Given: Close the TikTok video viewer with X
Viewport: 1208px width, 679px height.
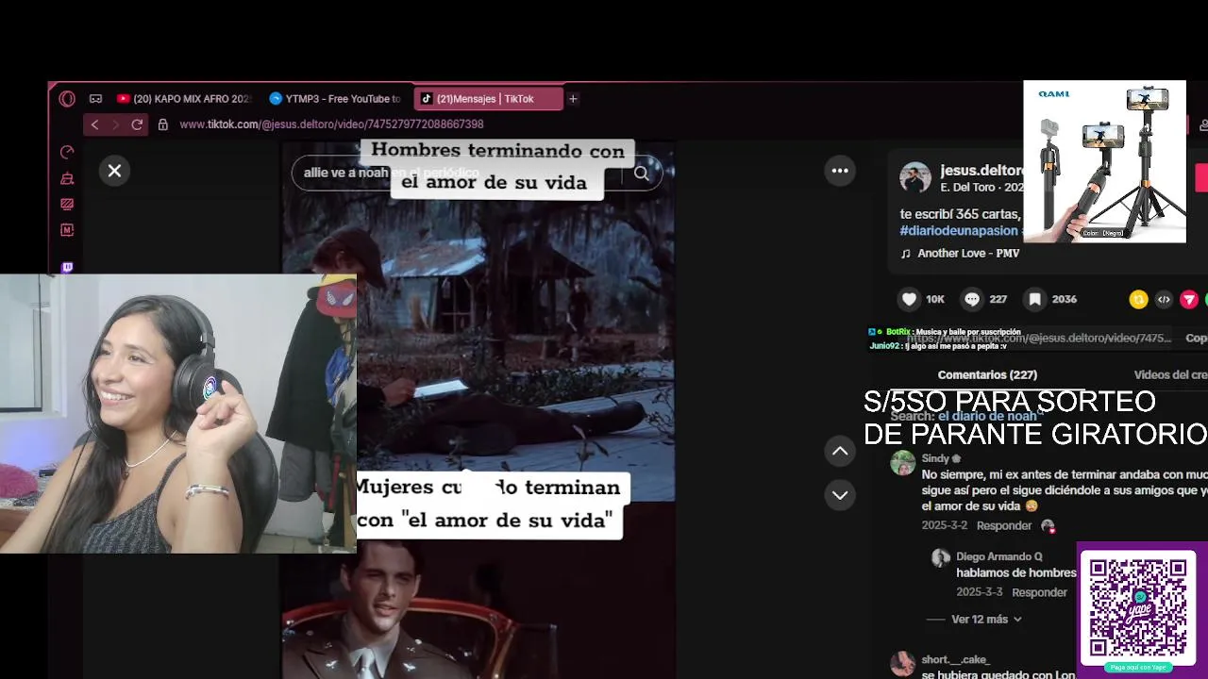Looking at the screenshot, I should tap(114, 171).
